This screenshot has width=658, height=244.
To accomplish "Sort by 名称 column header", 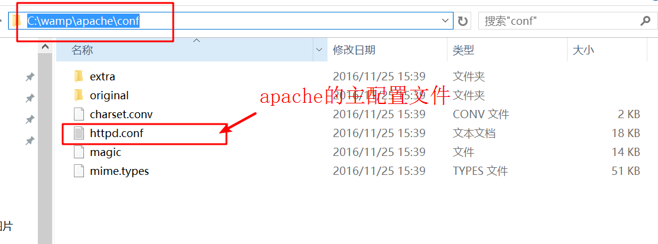I will point(82,50).
